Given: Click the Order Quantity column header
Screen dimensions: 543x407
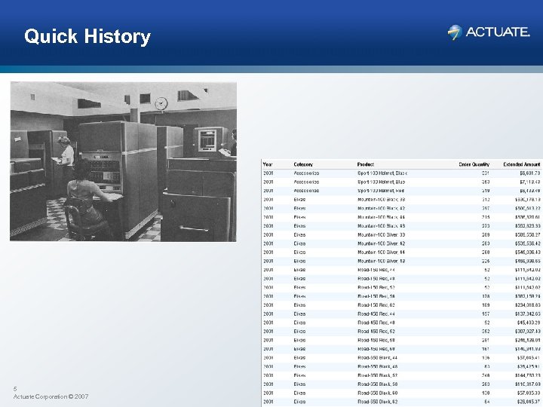Looking at the screenshot, I should click(474, 164).
